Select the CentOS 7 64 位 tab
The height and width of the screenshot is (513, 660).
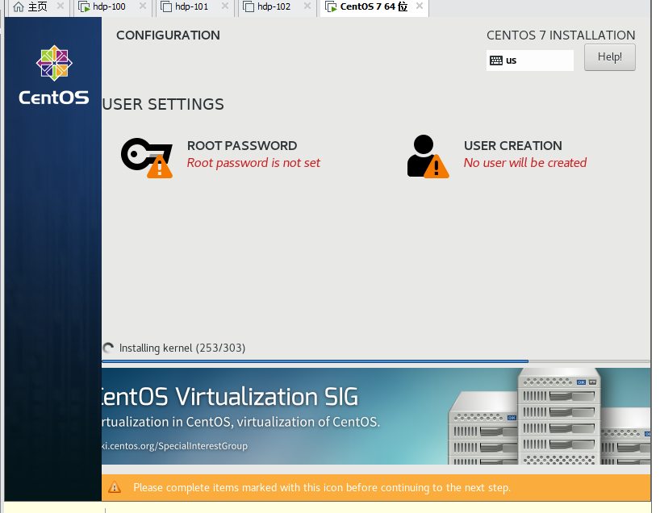[374, 6]
